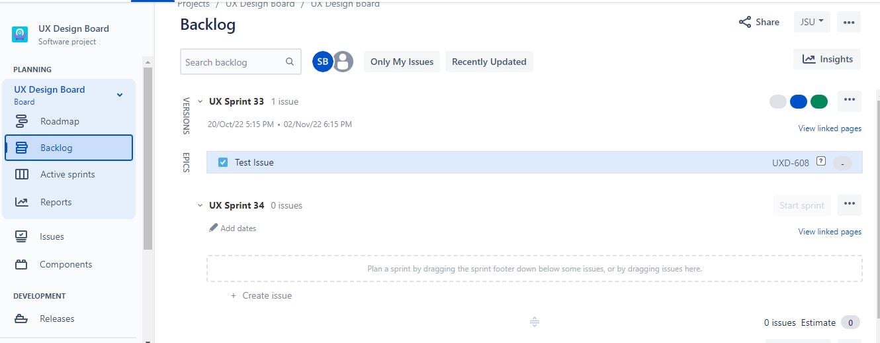880x343 pixels.
Task: Click the sidebar vertical scrollbar
Action: point(148,159)
